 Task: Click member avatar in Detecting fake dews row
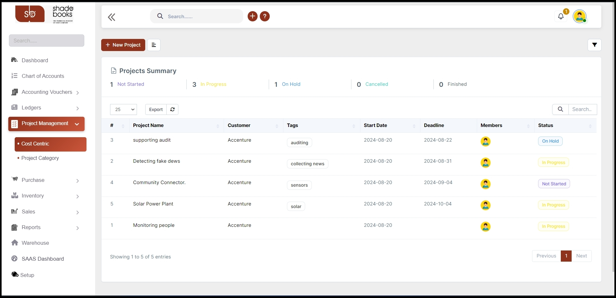(485, 163)
